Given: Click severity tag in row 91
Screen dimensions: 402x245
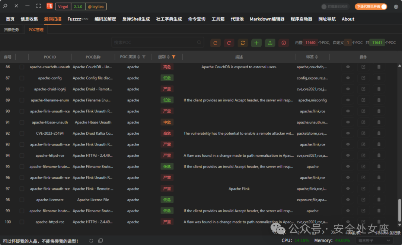Looking at the screenshot, I should [167, 122].
